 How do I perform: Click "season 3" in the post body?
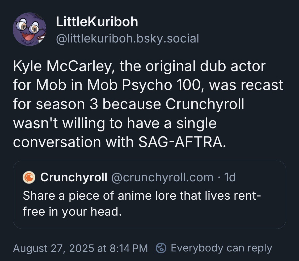pos(67,104)
